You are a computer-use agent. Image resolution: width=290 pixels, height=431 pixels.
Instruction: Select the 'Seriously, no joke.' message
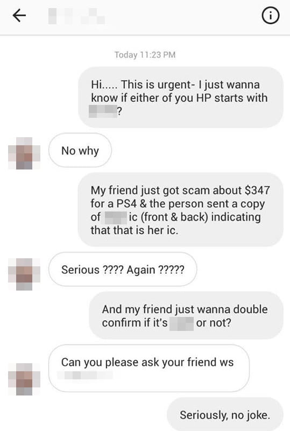tap(225, 414)
